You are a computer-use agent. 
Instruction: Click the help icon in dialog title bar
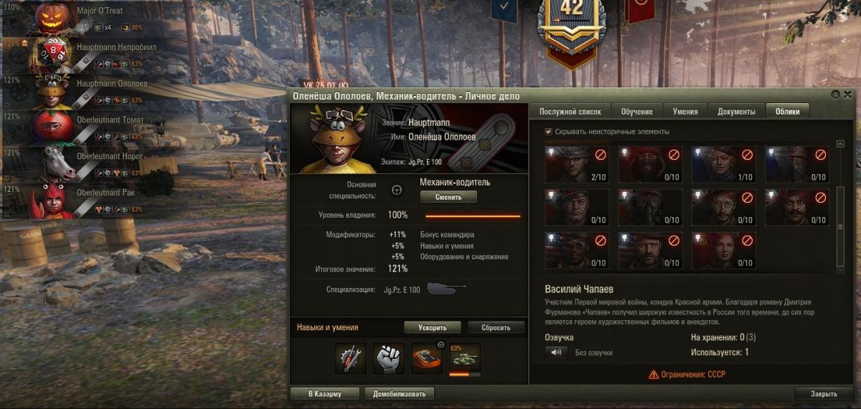click(836, 95)
